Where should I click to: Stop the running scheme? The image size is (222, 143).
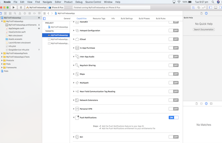click(21, 8)
